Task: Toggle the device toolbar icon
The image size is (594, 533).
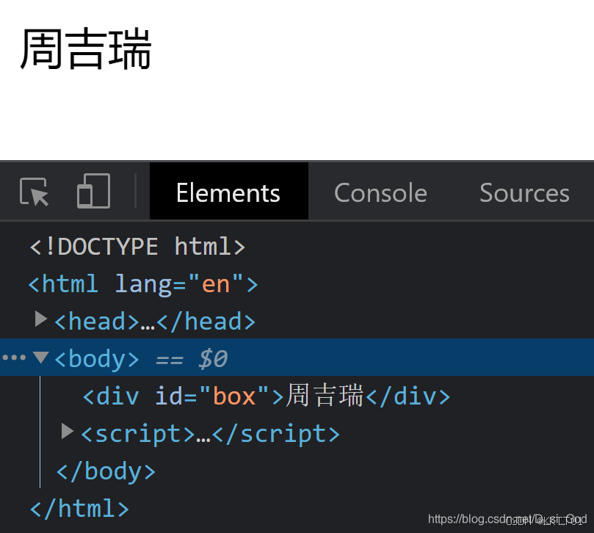Action: (93, 191)
